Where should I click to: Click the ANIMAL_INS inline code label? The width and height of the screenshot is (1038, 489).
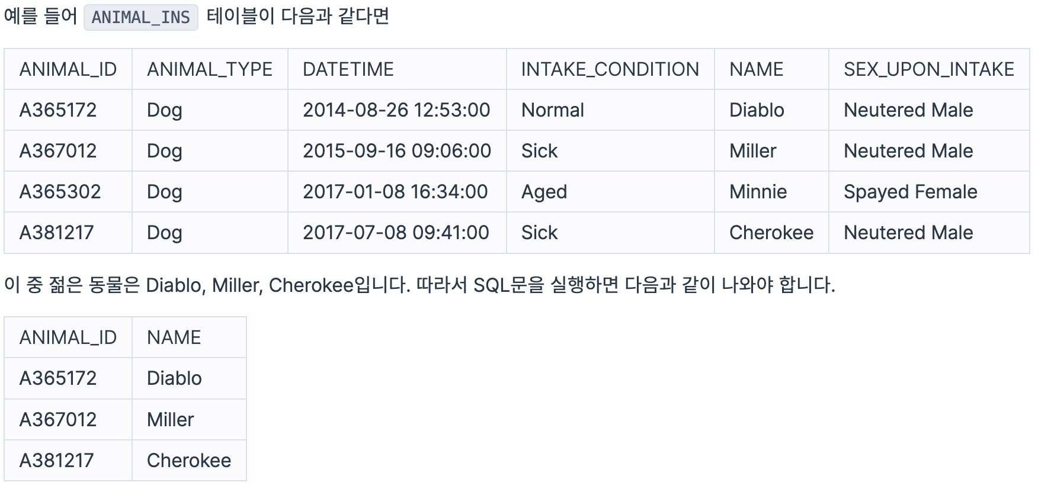pos(140,17)
